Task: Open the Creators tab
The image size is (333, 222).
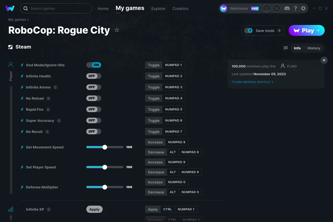Action: coord(180,9)
